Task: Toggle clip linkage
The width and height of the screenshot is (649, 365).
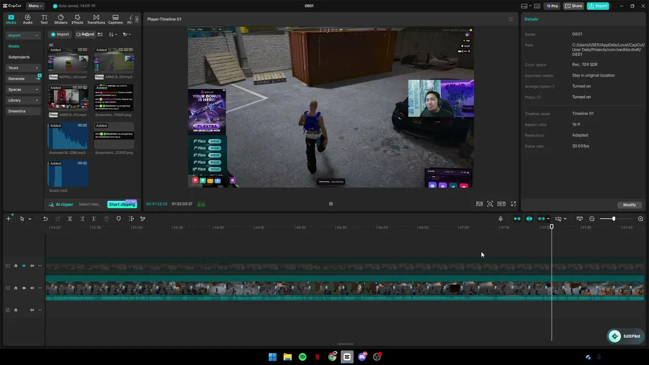Action: (542, 218)
